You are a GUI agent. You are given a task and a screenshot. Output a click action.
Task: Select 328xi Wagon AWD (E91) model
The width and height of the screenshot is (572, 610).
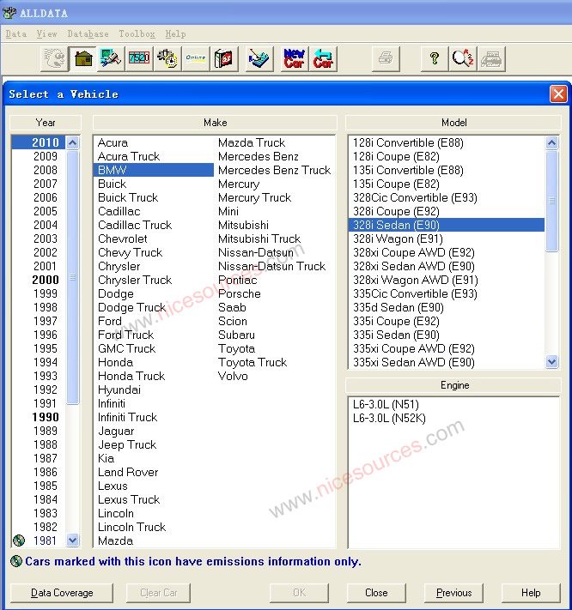tap(416, 280)
